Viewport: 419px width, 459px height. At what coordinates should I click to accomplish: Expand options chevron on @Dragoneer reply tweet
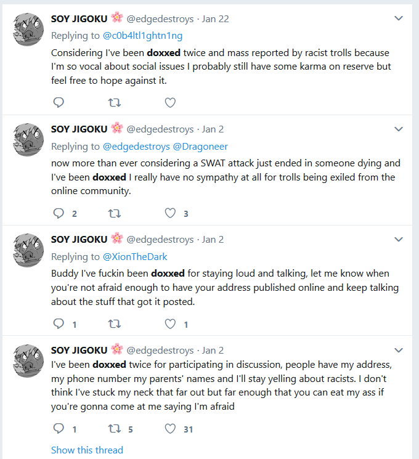[x=399, y=129]
